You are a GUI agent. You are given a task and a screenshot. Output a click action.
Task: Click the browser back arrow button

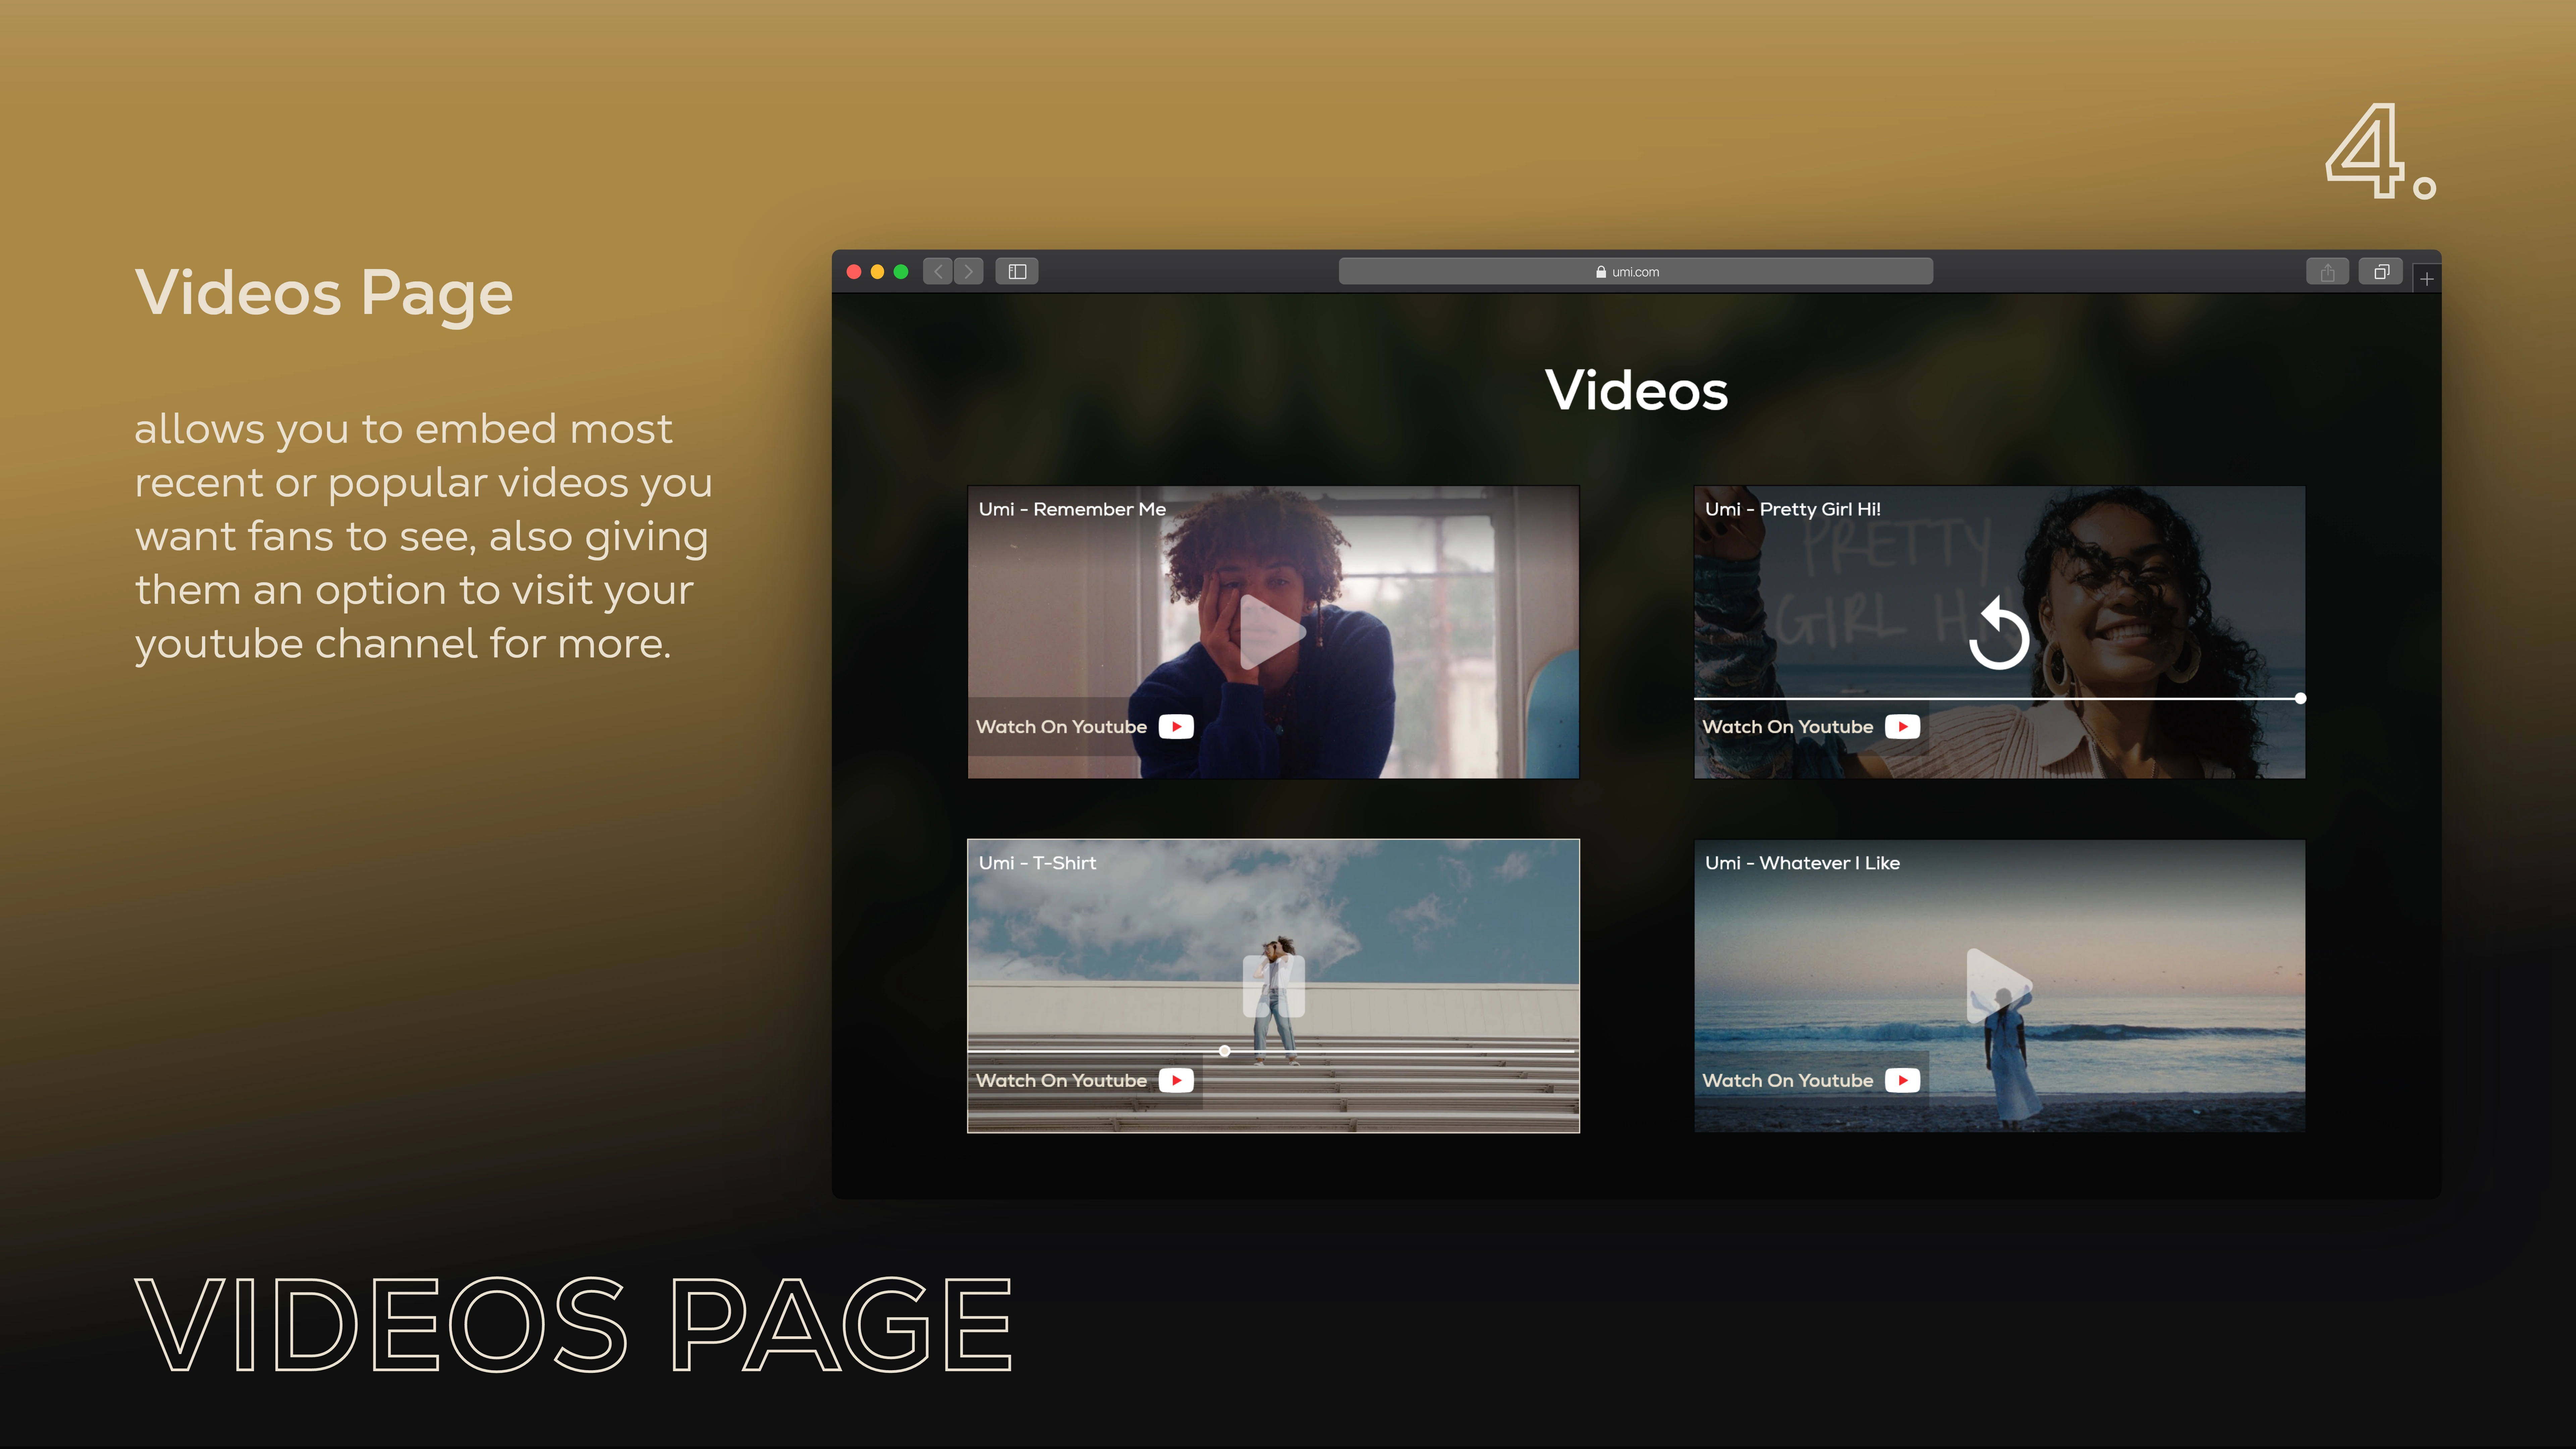pyautogui.click(x=938, y=271)
